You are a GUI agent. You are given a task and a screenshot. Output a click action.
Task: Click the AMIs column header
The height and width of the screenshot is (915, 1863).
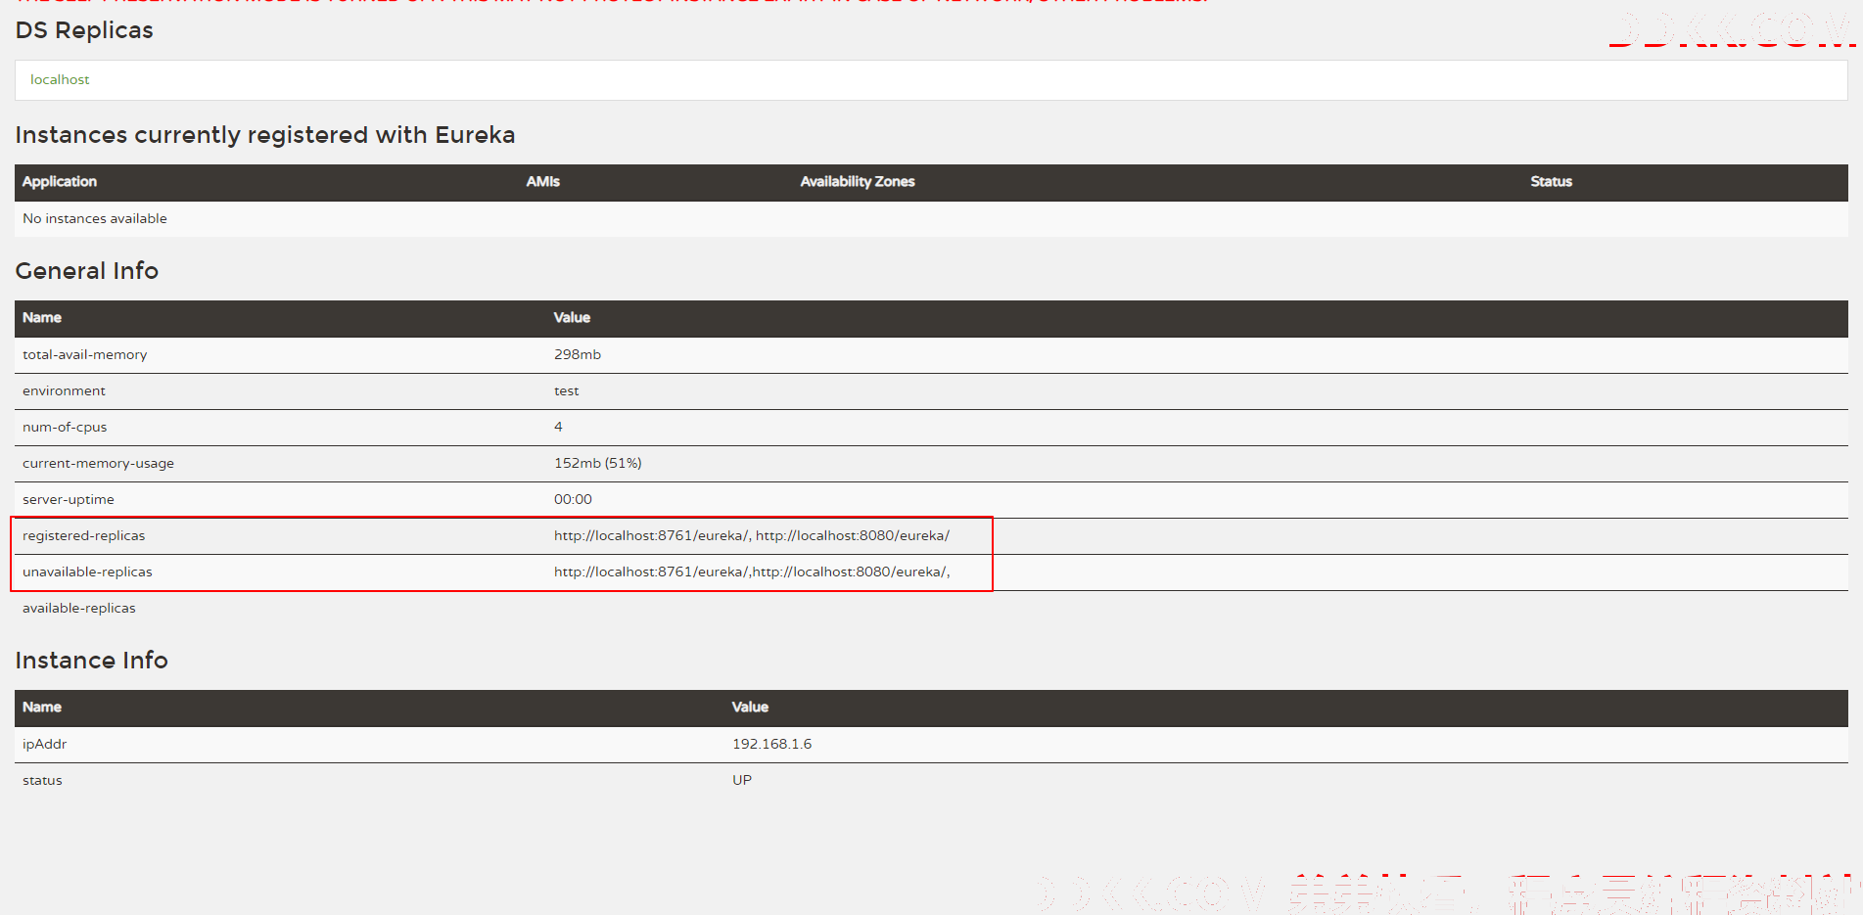542,182
